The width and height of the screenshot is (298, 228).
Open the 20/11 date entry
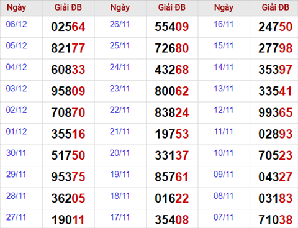pos(120,153)
